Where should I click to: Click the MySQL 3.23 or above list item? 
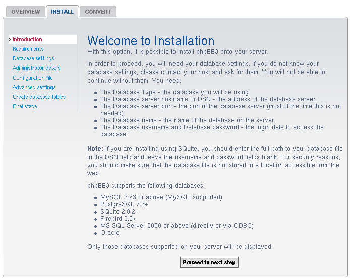coord(161,197)
